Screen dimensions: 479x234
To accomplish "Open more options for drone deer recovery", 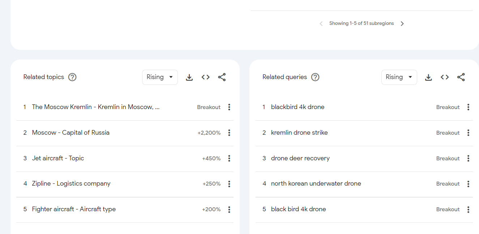I will tap(468, 158).
